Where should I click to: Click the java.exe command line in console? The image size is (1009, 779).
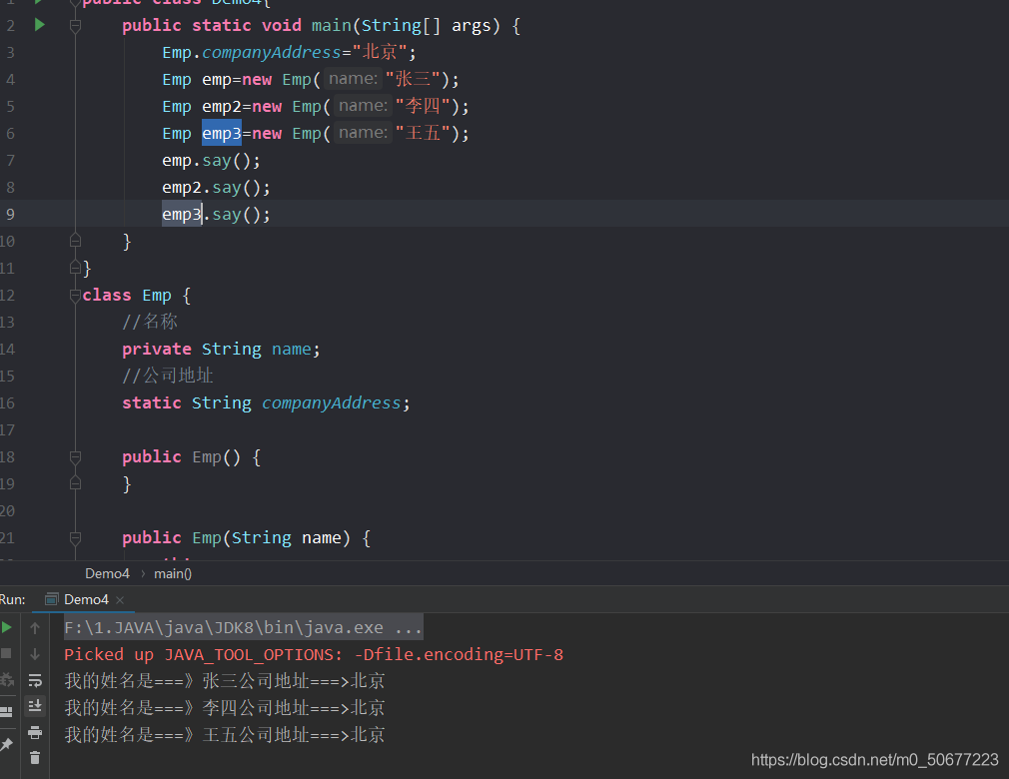coord(243,627)
